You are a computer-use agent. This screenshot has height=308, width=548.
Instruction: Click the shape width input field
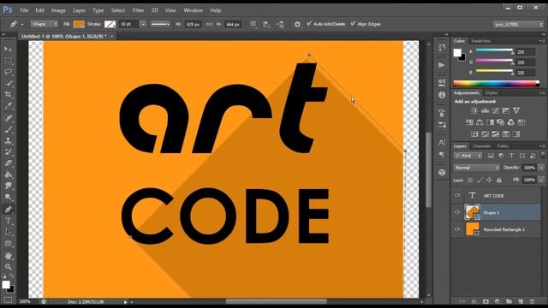(193, 24)
